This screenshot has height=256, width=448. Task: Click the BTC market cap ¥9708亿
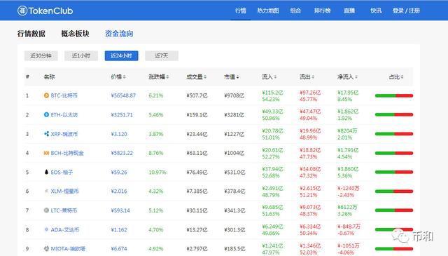[234, 95]
